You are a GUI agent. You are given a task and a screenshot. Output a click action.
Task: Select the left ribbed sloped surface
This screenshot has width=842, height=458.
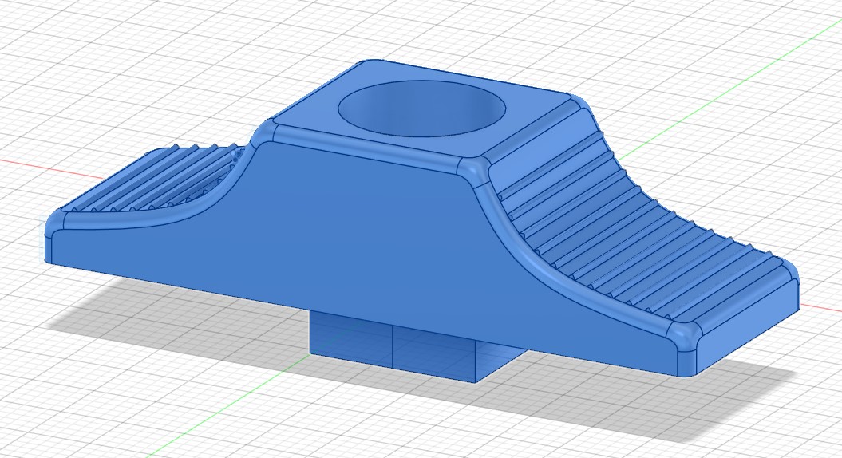point(153,177)
